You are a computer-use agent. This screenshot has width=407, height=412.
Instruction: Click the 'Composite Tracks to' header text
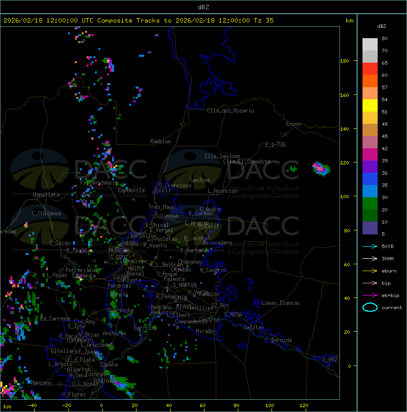coord(134,21)
